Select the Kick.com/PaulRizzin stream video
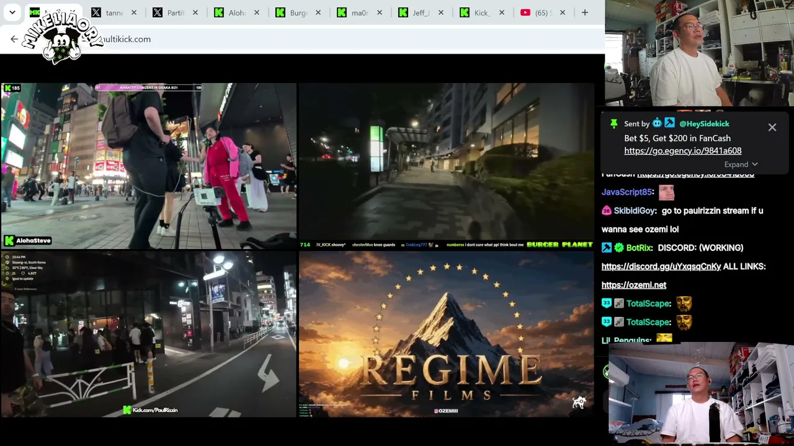Image resolution: width=794 pixels, height=446 pixels. click(148, 334)
